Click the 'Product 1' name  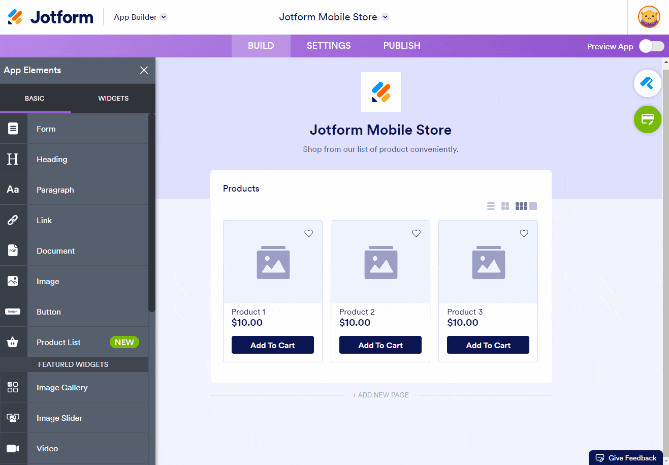pyautogui.click(x=248, y=312)
